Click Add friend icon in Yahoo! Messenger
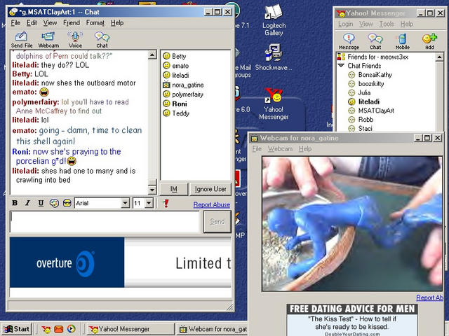Screen dimensions: 449x336 point(429,41)
